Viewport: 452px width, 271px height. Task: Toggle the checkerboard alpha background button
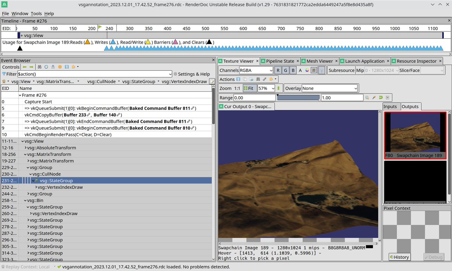click(314, 70)
